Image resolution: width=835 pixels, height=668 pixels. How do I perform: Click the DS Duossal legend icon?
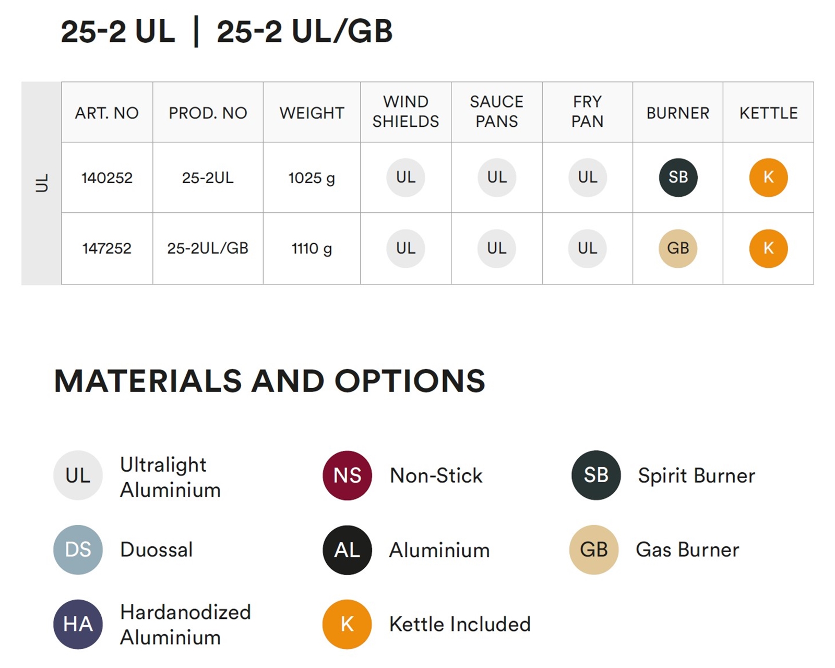coord(78,550)
